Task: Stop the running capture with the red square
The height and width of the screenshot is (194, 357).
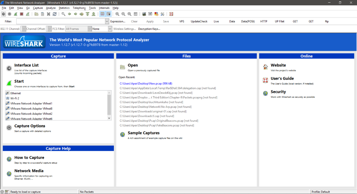Action: coord(22,14)
